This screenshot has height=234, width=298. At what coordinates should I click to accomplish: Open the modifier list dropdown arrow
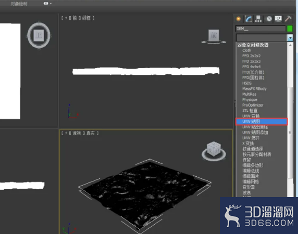290,38
